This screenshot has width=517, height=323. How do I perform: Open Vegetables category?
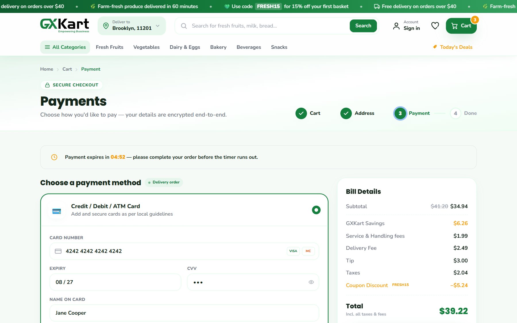tap(146, 47)
